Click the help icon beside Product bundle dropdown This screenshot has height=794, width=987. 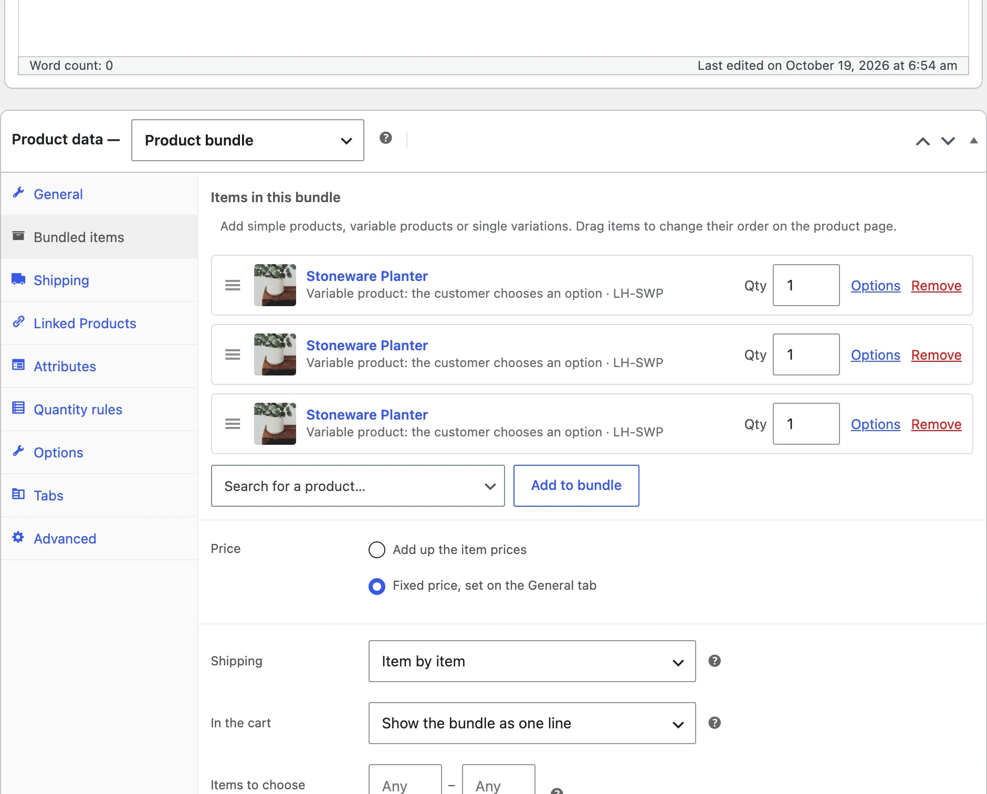tap(386, 138)
